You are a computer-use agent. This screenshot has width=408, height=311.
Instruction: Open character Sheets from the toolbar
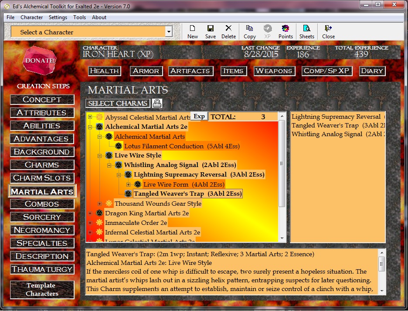(x=307, y=32)
